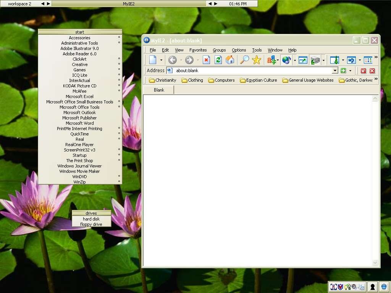391x293 pixels.
Task: Go forward with the Forward arrow button
Action: [x=189, y=60]
